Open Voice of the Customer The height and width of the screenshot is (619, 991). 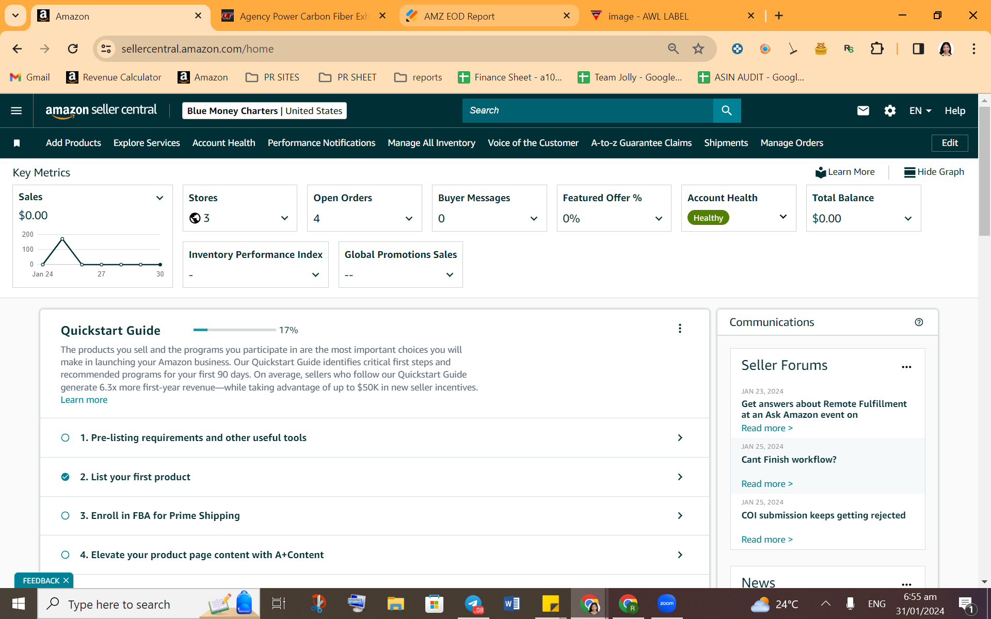(x=533, y=143)
